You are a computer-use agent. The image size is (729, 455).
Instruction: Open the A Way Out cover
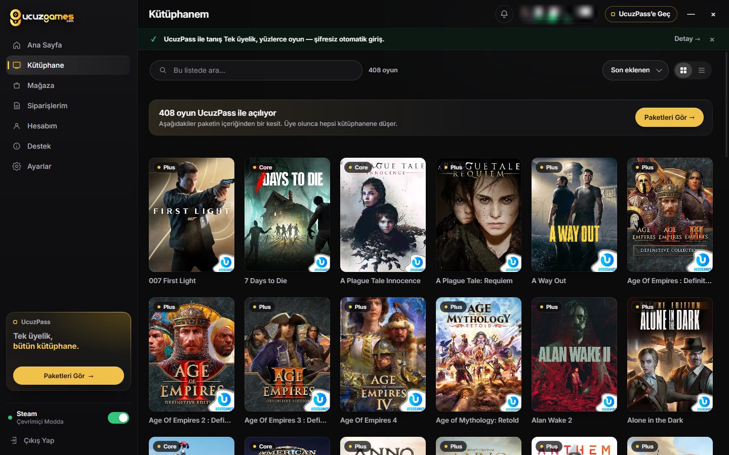(574, 215)
